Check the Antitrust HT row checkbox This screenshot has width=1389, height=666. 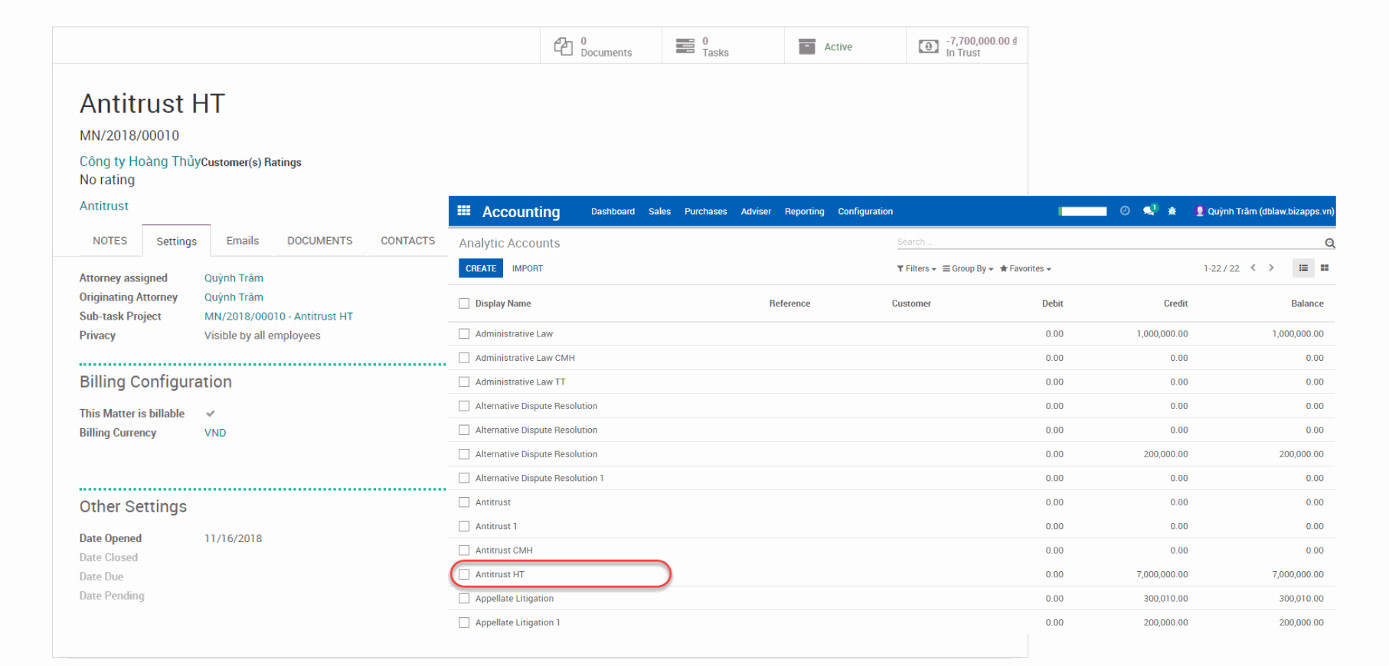464,574
